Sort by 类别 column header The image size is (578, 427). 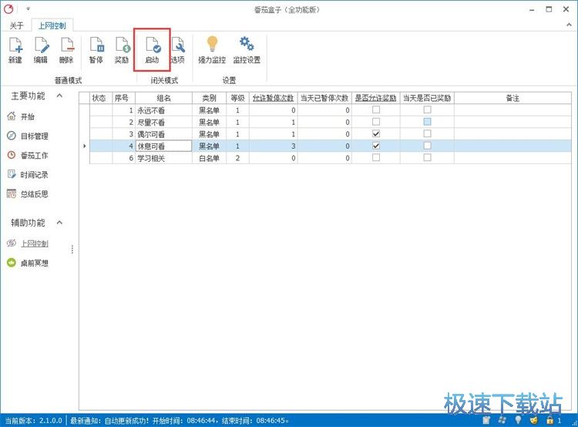pyautogui.click(x=209, y=98)
